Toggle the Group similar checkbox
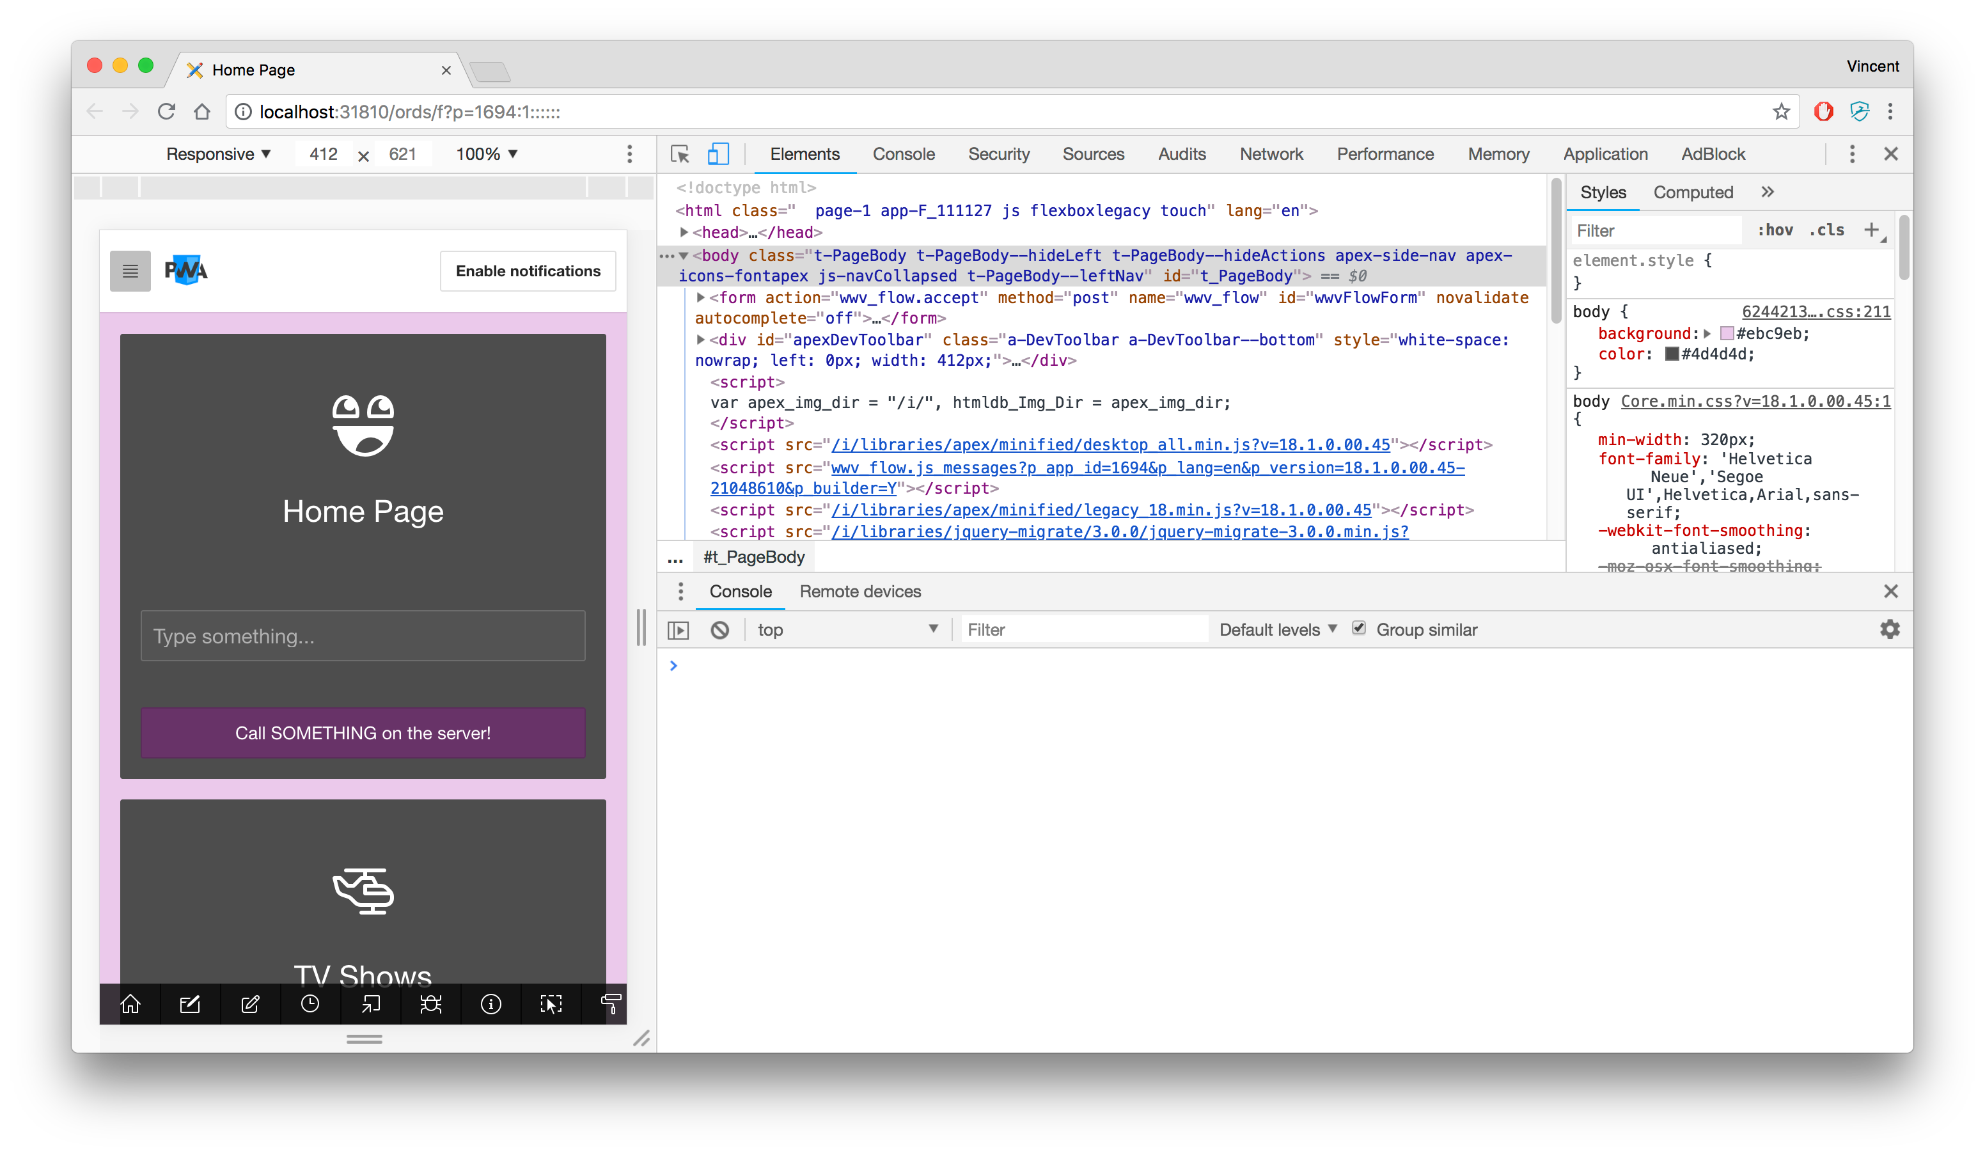Viewport: 1985px width, 1155px height. 1359,628
